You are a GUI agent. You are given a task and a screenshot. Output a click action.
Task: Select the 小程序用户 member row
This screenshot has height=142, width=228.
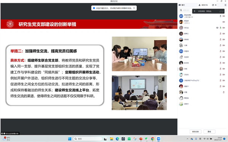(202, 80)
